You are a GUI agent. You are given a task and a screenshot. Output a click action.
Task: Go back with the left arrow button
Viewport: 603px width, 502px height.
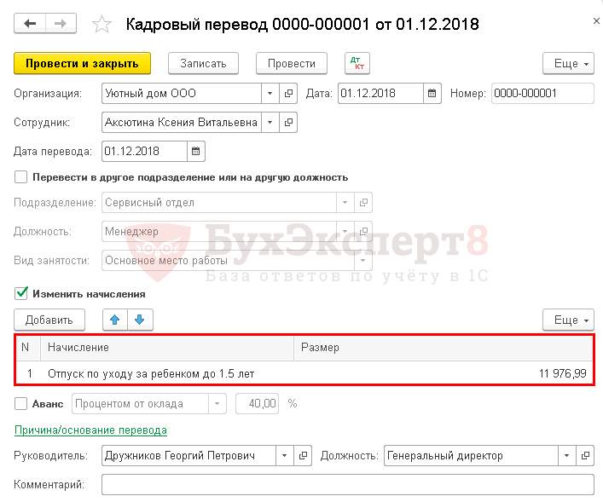[30, 24]
